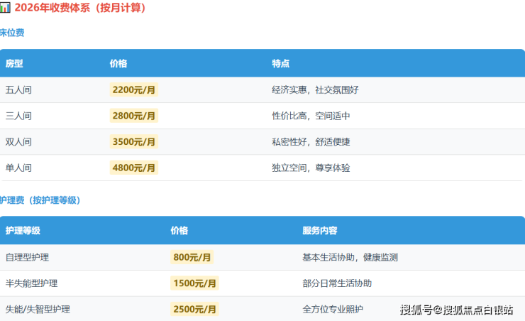Click the 独立空间，尊享体验 feature text
This screenshot has height=321, width=525.
[311, 168]
